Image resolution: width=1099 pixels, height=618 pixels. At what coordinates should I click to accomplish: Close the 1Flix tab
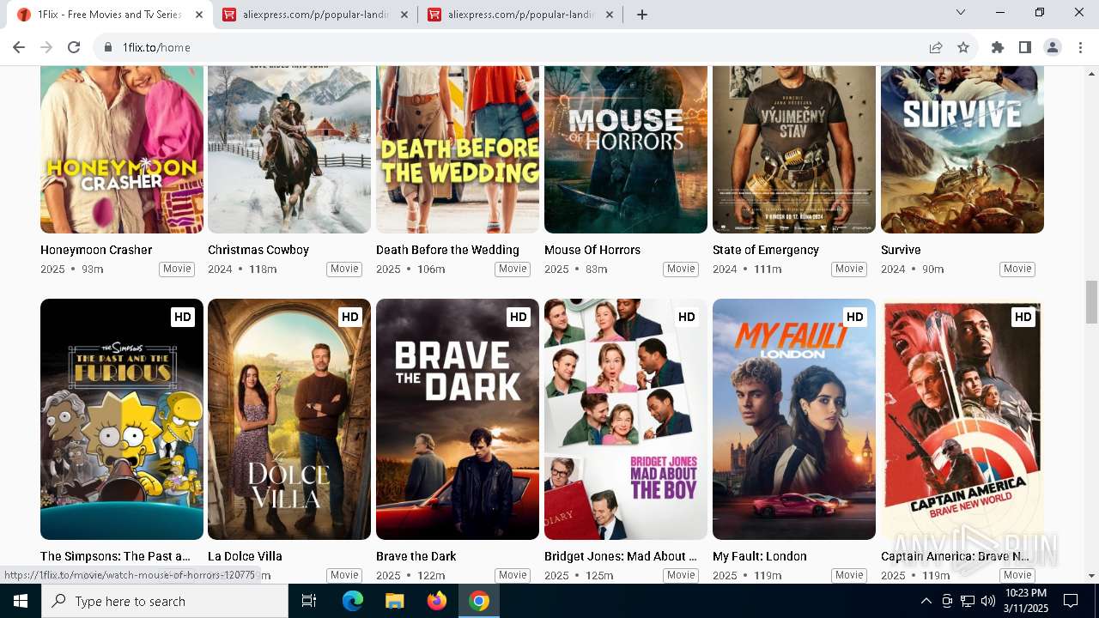[199, 15]
